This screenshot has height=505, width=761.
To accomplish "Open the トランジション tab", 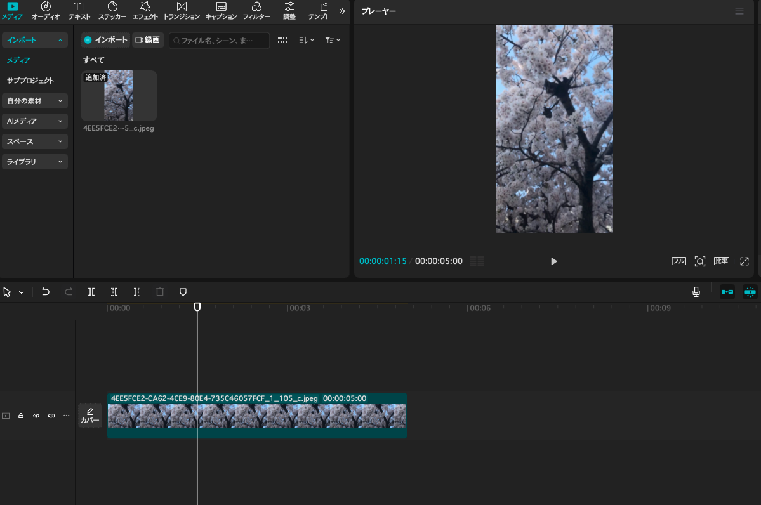I will tap(182, 11).
